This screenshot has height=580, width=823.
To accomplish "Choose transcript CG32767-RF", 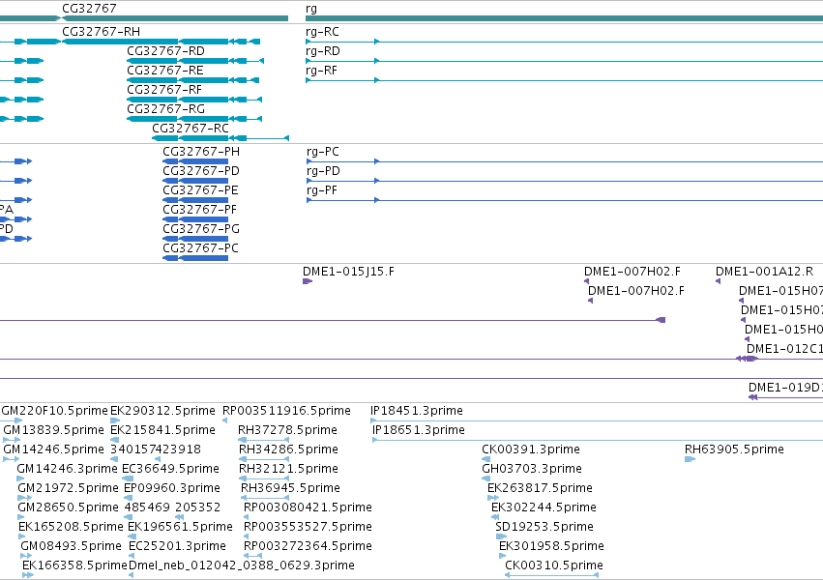I will pyautogui.click(x=164, y=90).
